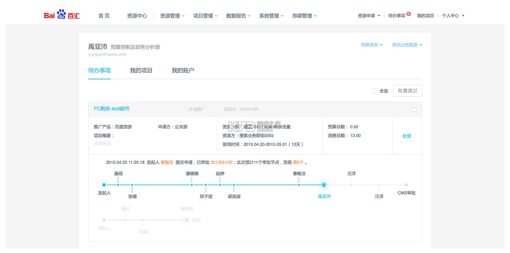Click the 外部推广 label
The height and width of the screenshot is (253, 510).
point(197,110)
